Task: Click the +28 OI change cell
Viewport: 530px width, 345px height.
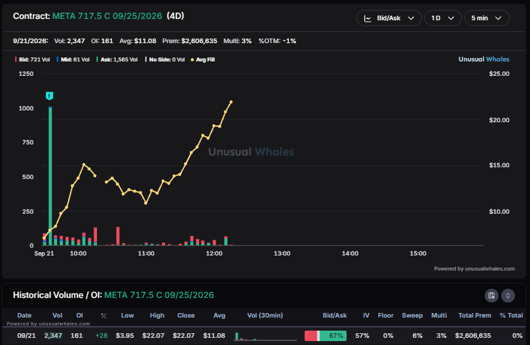Action: (x=102, y=336)
